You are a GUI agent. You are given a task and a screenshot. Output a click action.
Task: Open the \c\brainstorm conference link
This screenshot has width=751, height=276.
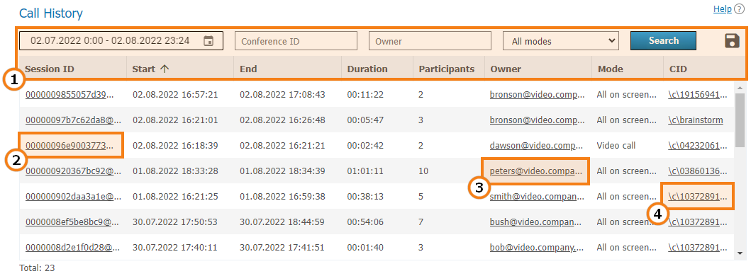696,120
